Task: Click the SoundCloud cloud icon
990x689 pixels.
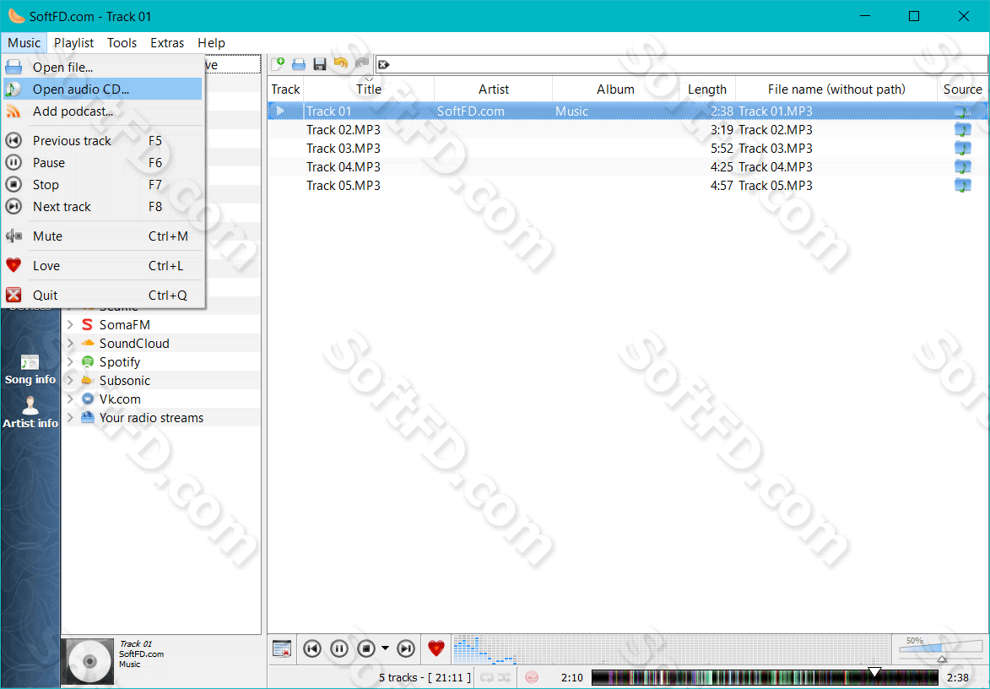Action: (x=88, y=343)
